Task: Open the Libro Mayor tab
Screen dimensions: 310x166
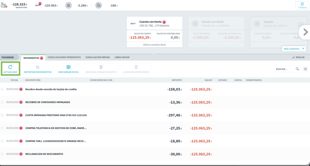Action: [x=122, y=57]
